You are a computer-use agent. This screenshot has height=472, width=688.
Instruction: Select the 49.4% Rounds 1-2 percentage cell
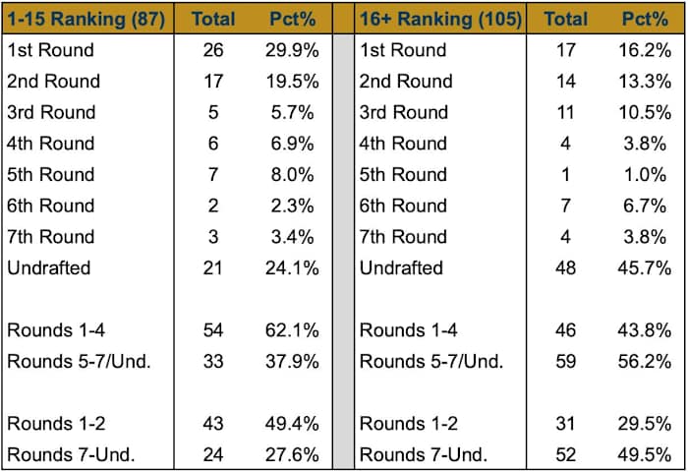pos(290,424)
